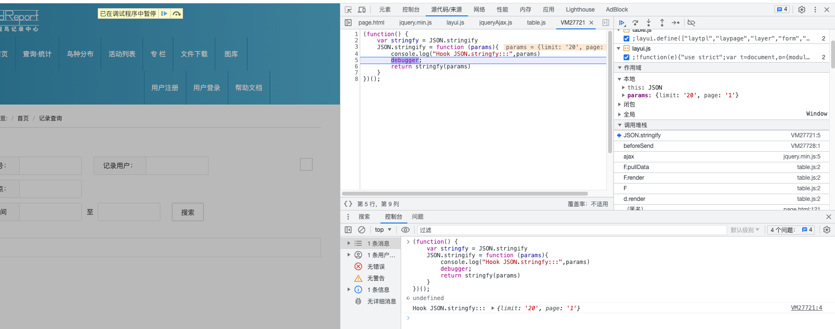Click the inspect element picker icon
835x329 pixels.
tap(348, 10)
